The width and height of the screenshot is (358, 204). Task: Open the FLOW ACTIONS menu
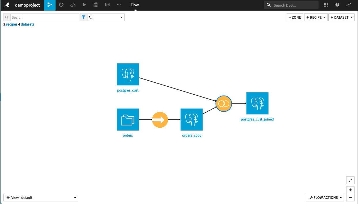[x=325, y=197]
